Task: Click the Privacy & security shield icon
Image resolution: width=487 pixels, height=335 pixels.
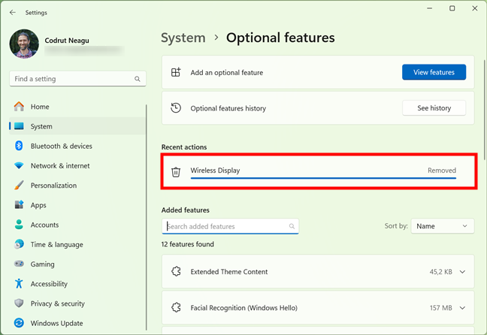Action: tap(19, 303)
